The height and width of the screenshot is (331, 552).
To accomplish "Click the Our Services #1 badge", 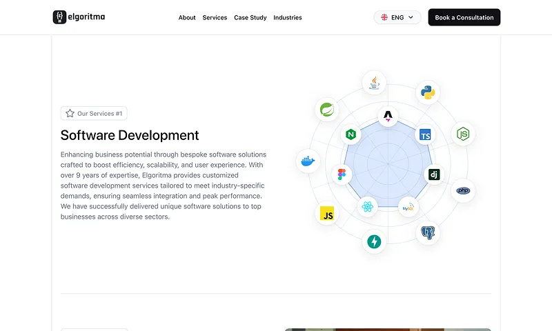I will click(x=94, y=113).
